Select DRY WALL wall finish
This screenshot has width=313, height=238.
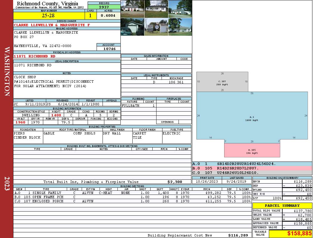(x=112, y=133)
